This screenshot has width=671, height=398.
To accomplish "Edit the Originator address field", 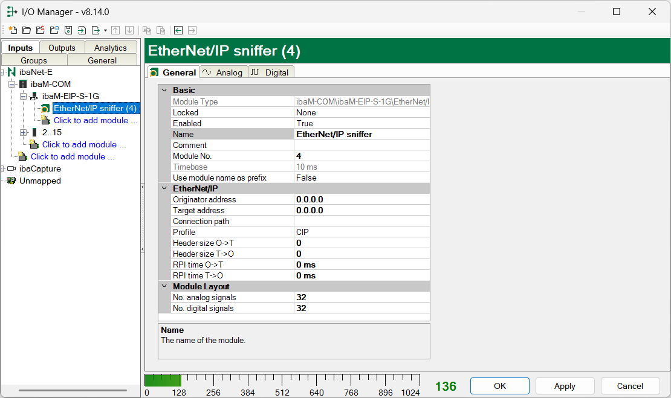I will (361, 200).
